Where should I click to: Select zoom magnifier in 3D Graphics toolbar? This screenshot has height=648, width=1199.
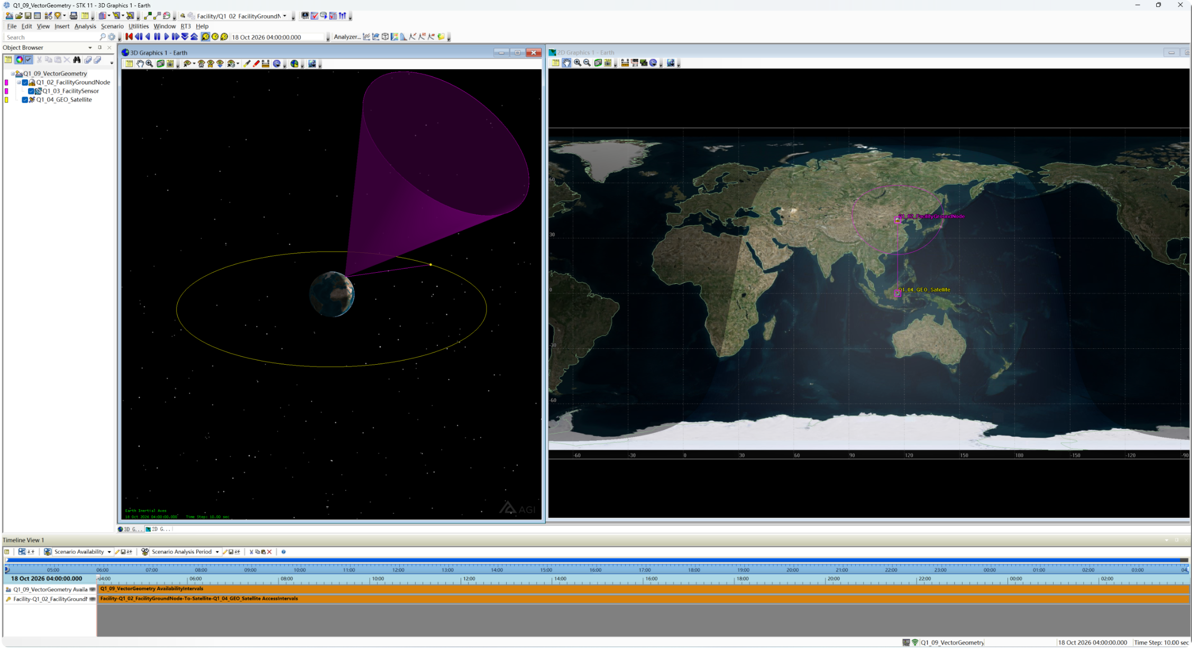(150, 64)
